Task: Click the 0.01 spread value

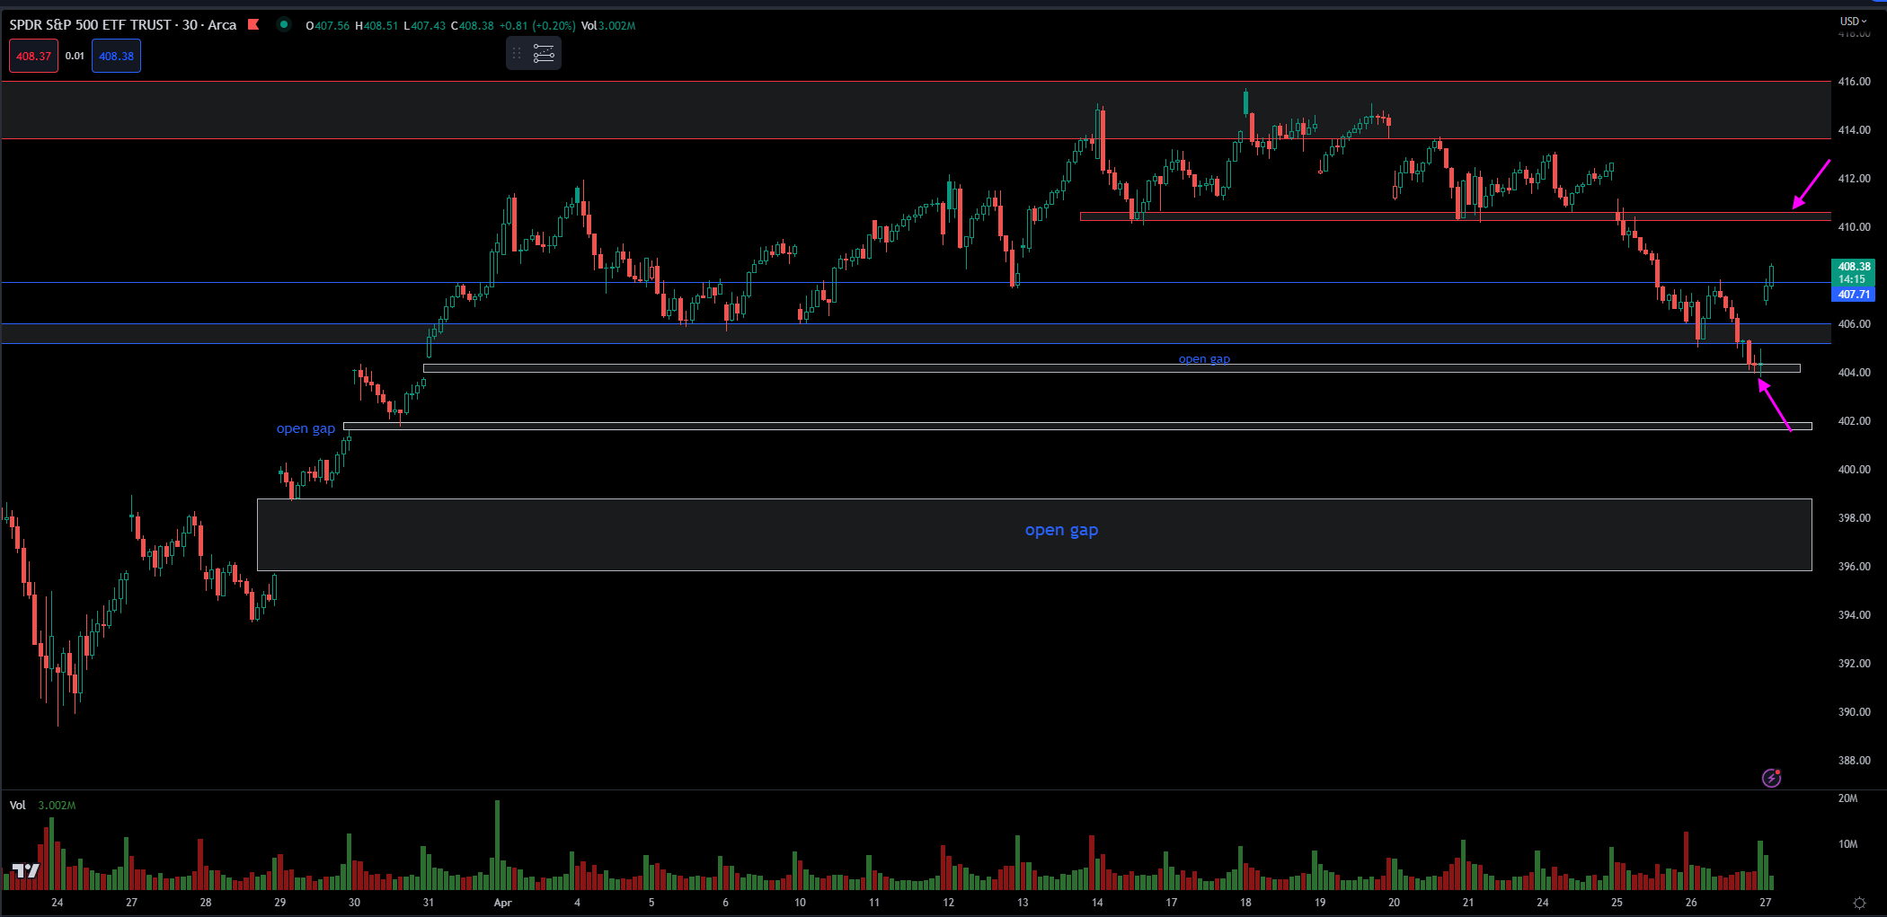Action: click(x=75, y=56)
